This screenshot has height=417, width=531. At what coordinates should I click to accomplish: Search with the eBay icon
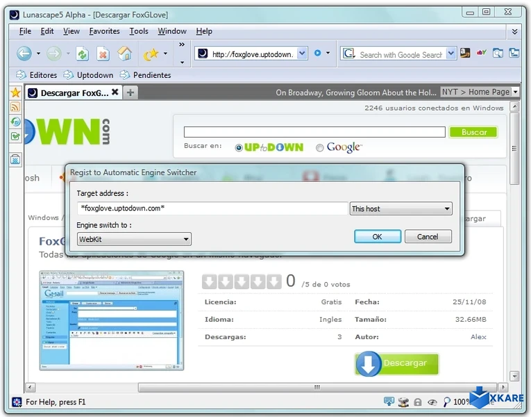[481, 53]
